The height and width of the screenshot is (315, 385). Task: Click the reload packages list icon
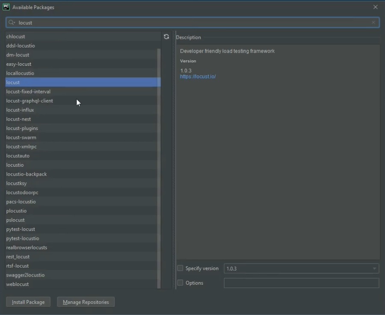(x=166, y=37)
